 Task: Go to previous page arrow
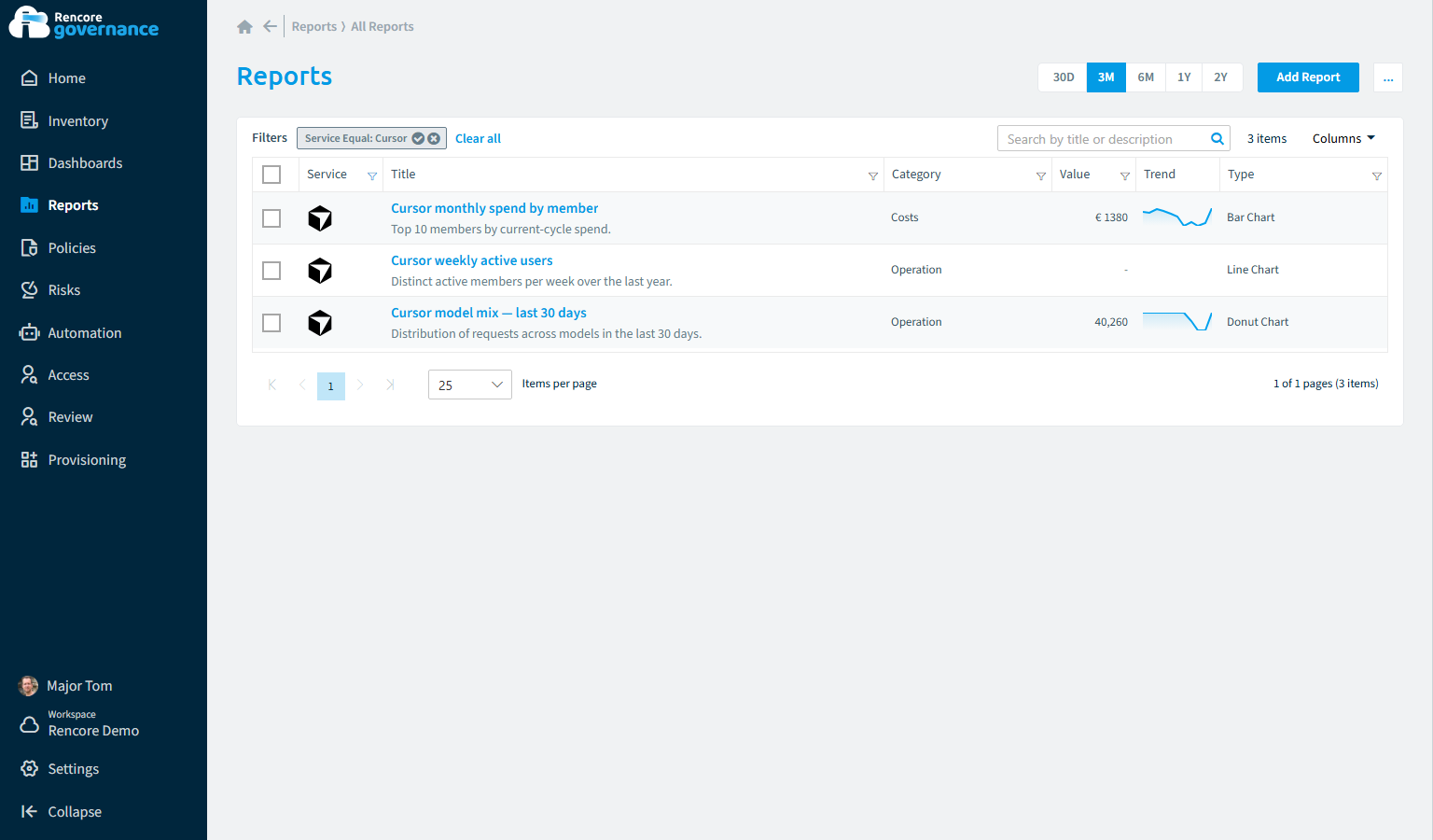click(301, 385)
